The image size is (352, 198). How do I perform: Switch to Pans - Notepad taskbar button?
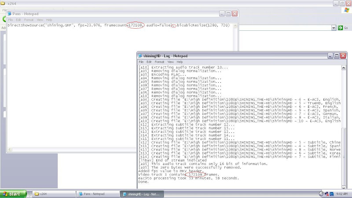[98, 194]
